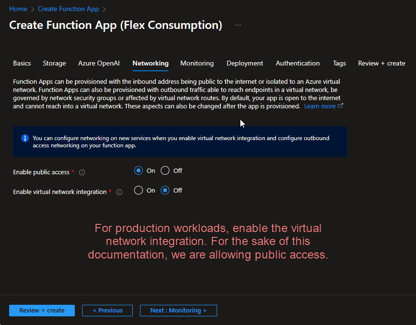
Task: Click info icon beside Enable virtual network integration
Action: [119, 192]
